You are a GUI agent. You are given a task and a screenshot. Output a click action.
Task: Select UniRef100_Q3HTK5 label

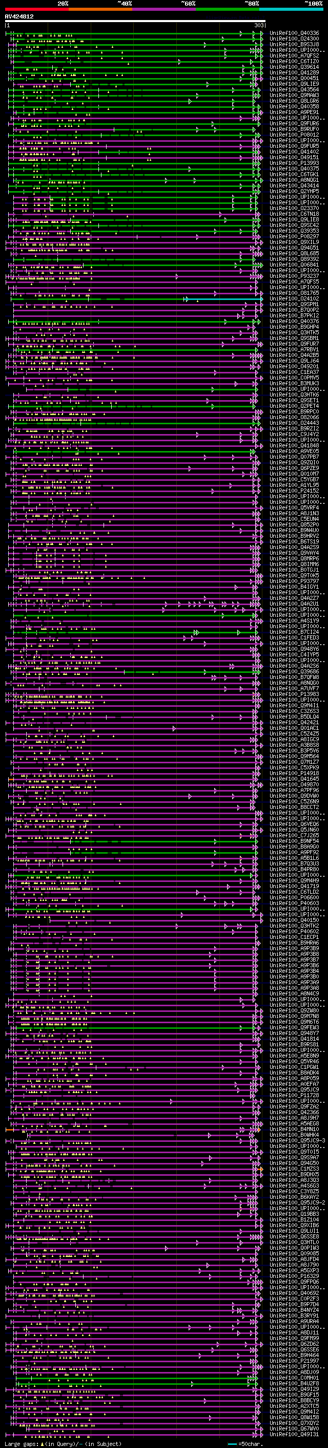click(x=294, y=332)
